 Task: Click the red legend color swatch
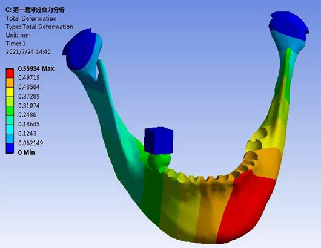[10, 73]
